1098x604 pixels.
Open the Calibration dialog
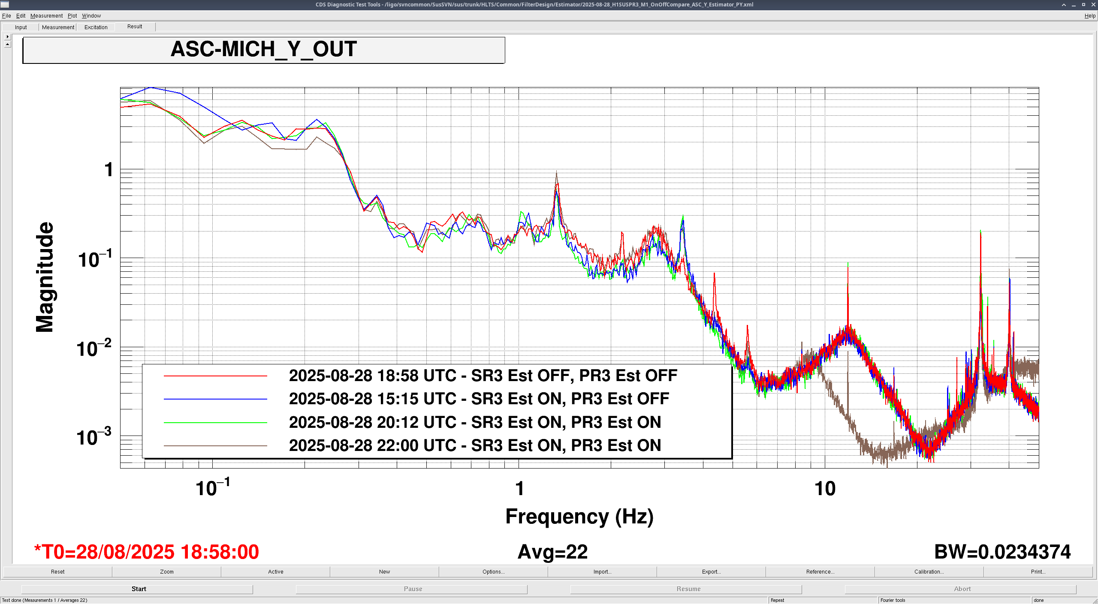tap(929, 571)
